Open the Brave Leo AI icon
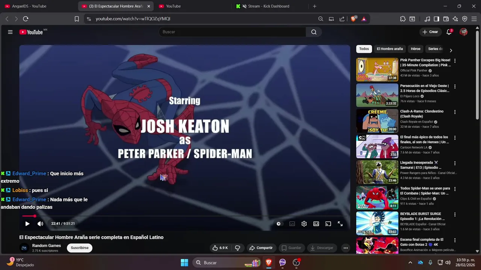 coord(455,19)
